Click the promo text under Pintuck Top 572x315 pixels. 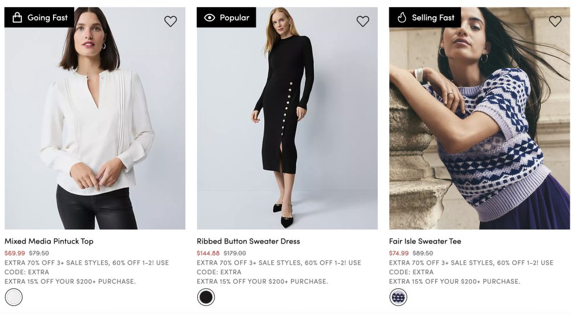(x=87, y=268)
